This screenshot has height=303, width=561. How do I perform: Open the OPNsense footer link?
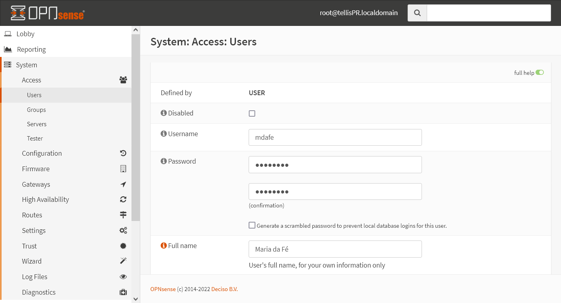coord(163,289)
